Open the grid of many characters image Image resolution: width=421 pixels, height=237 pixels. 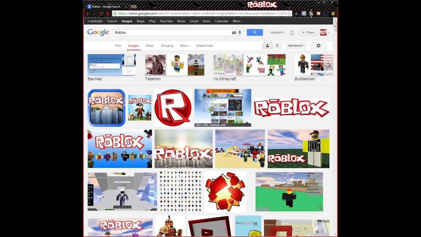point(181,192)
